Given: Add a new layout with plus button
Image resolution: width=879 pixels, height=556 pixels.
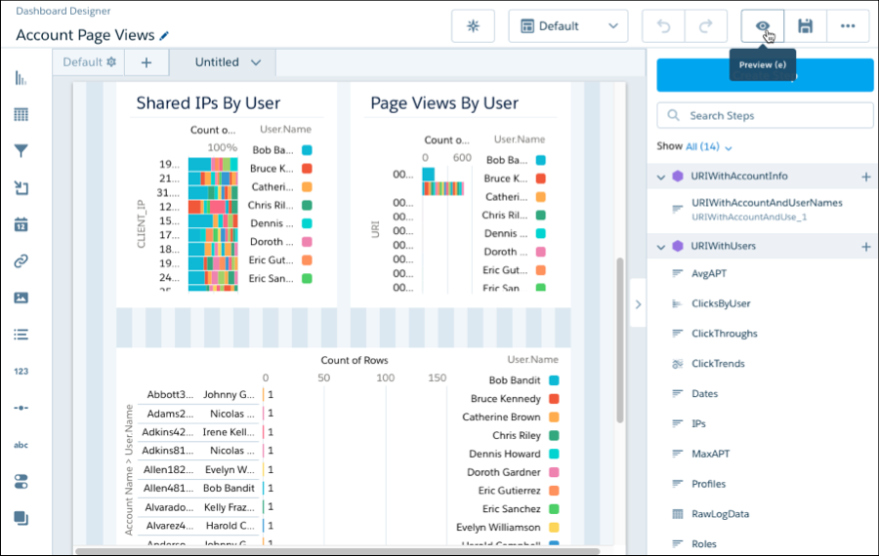Looking at the screenshot, I should pos(146,62).
